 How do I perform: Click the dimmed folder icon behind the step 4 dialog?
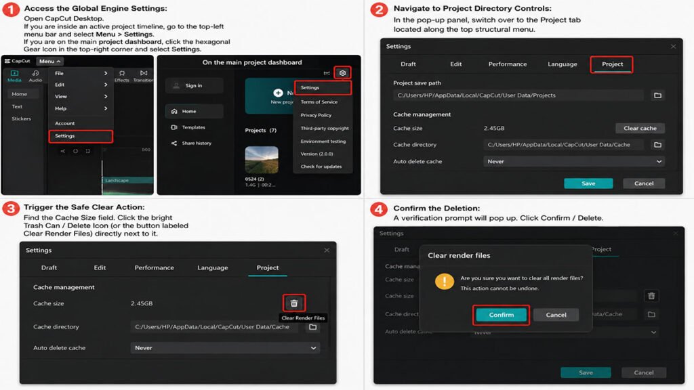[x=651, y=314]
